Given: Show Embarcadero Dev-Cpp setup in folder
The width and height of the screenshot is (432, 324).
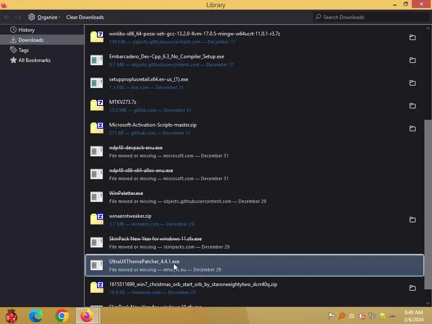Looking at the screenshot, I should pyautogui.click(x=412, y=60).
